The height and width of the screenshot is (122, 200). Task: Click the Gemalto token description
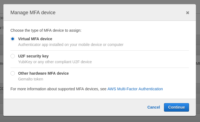click(x=30, y=79)
